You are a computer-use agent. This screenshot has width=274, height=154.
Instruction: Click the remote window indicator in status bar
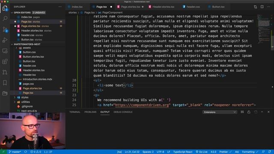point(3,152)
